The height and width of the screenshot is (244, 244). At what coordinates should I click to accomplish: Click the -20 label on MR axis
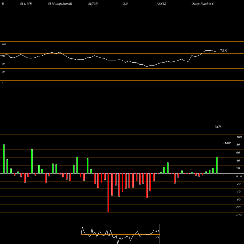(238, 184)
